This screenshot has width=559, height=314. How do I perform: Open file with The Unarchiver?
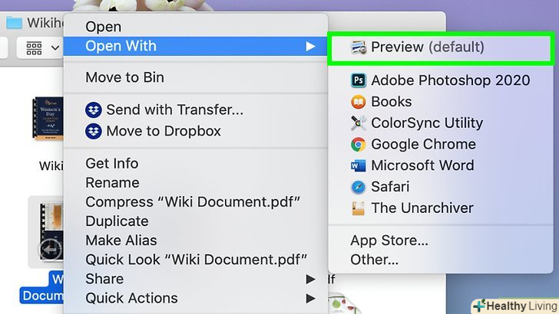[441, 208]
